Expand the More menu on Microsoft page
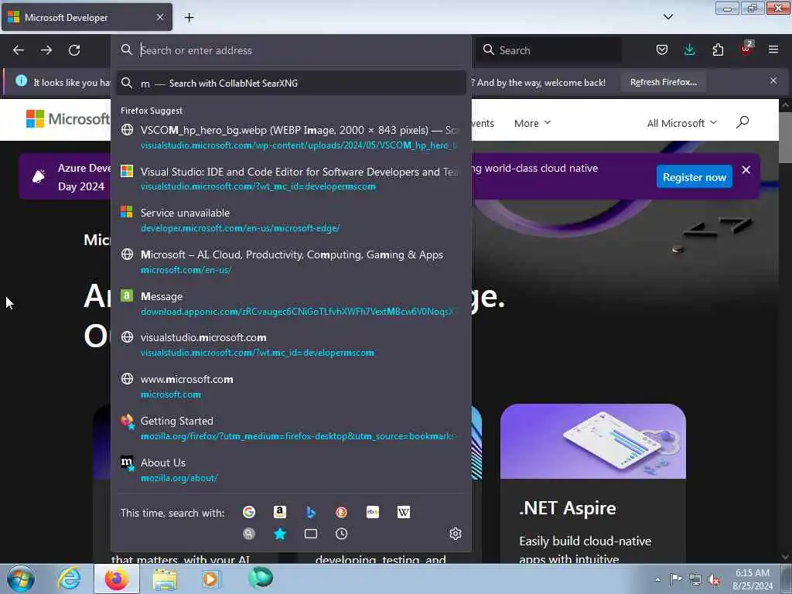 click(532, 123)
